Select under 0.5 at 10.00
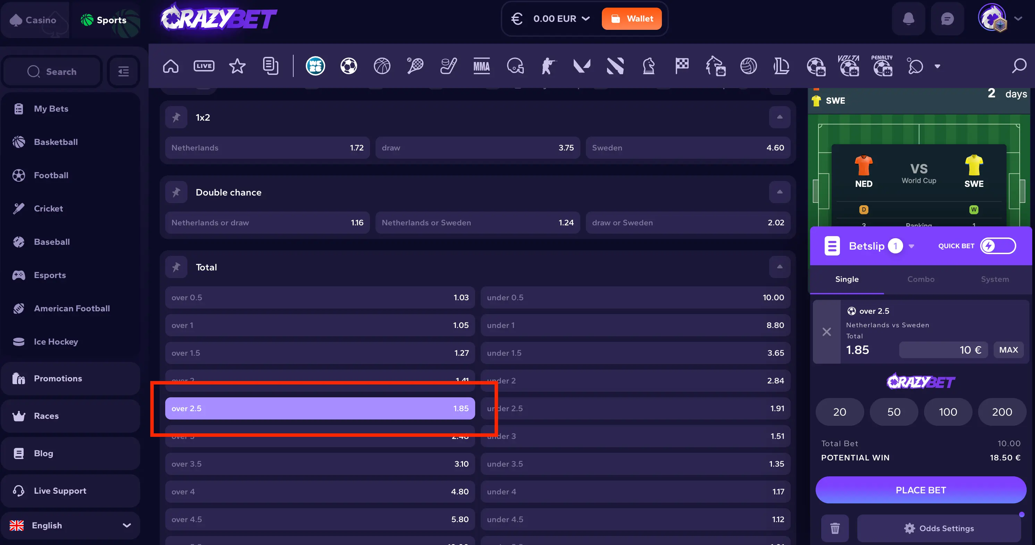Image resolution: width=1035 pixels, height=545 pixels. coord(635,297)
